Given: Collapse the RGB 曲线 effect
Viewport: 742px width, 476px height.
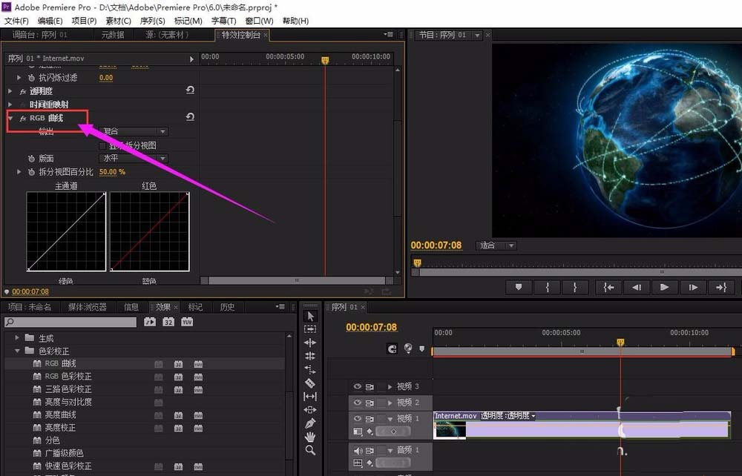Looking at the screenshot, I should point(10,118).
